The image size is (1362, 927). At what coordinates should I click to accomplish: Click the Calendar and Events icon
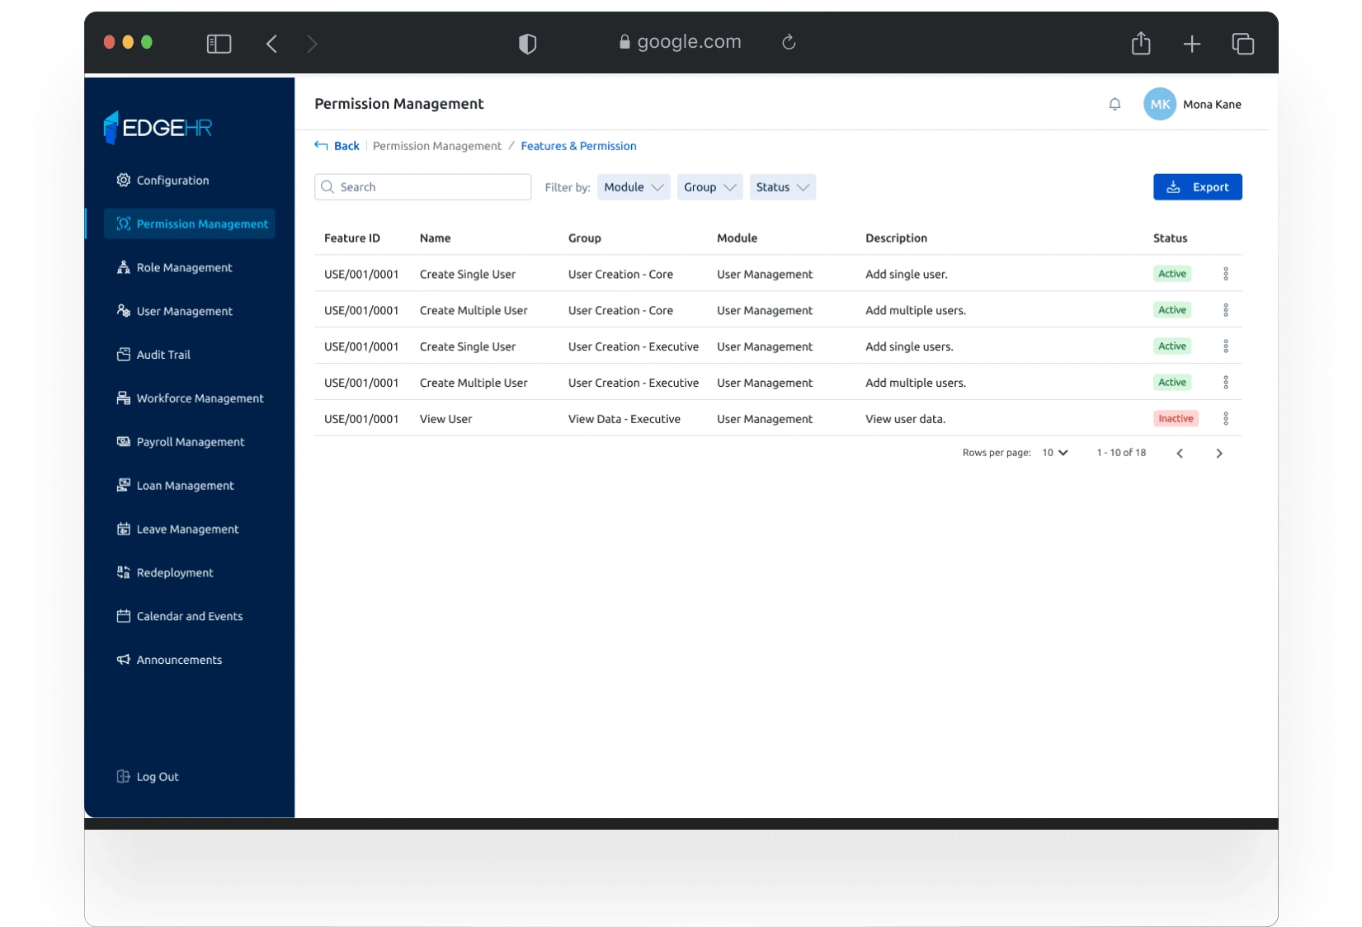coord(124,616)
